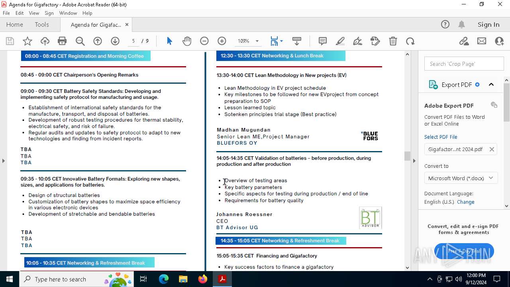Viewport: 510px width, 287px height.
Task: Click Change document language link
Action: [465, 202]
